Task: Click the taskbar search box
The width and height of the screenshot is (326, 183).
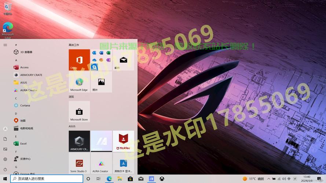Action: pos(47,179)
